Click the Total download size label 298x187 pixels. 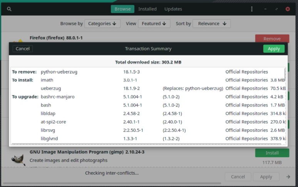pyautogui.click(x=148, y=62)
